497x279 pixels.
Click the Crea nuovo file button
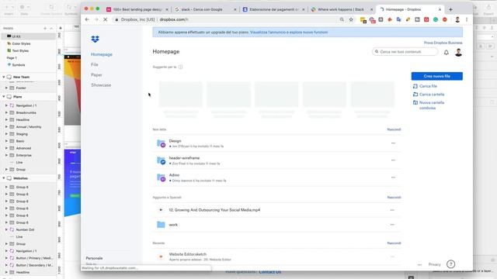[x=436, y=76]
